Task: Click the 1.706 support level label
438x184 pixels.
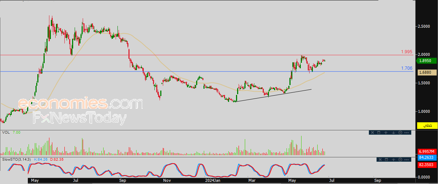Action: pos(407,68)
